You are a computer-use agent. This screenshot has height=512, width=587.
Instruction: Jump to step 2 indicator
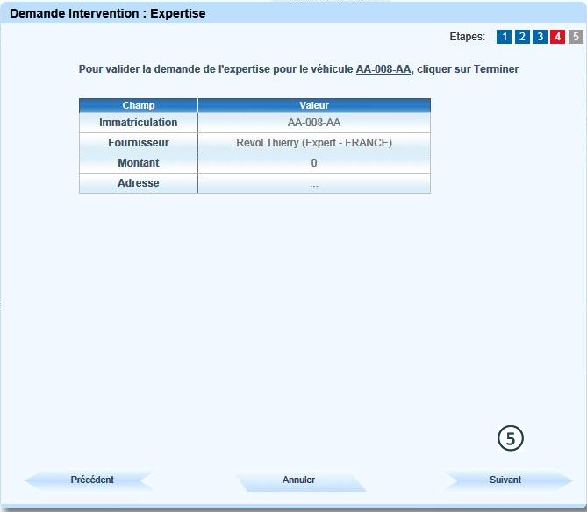tap(522, 37)
